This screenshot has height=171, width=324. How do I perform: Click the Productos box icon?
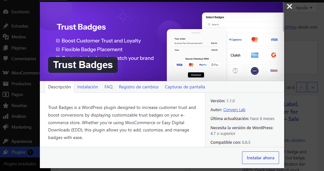coord(6,84)
